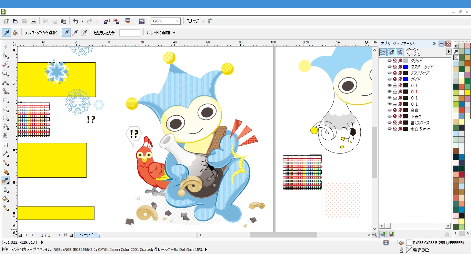
Task: Click the Open folder icon
Action: click(15, 21)
